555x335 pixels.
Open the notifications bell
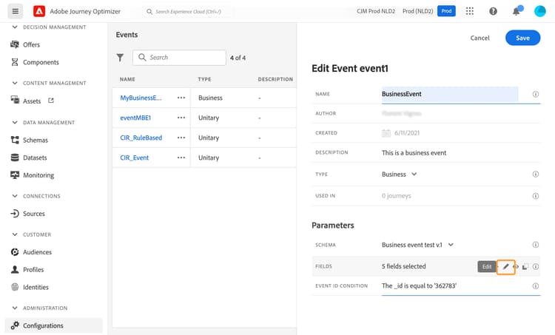(x=517, y=11)
